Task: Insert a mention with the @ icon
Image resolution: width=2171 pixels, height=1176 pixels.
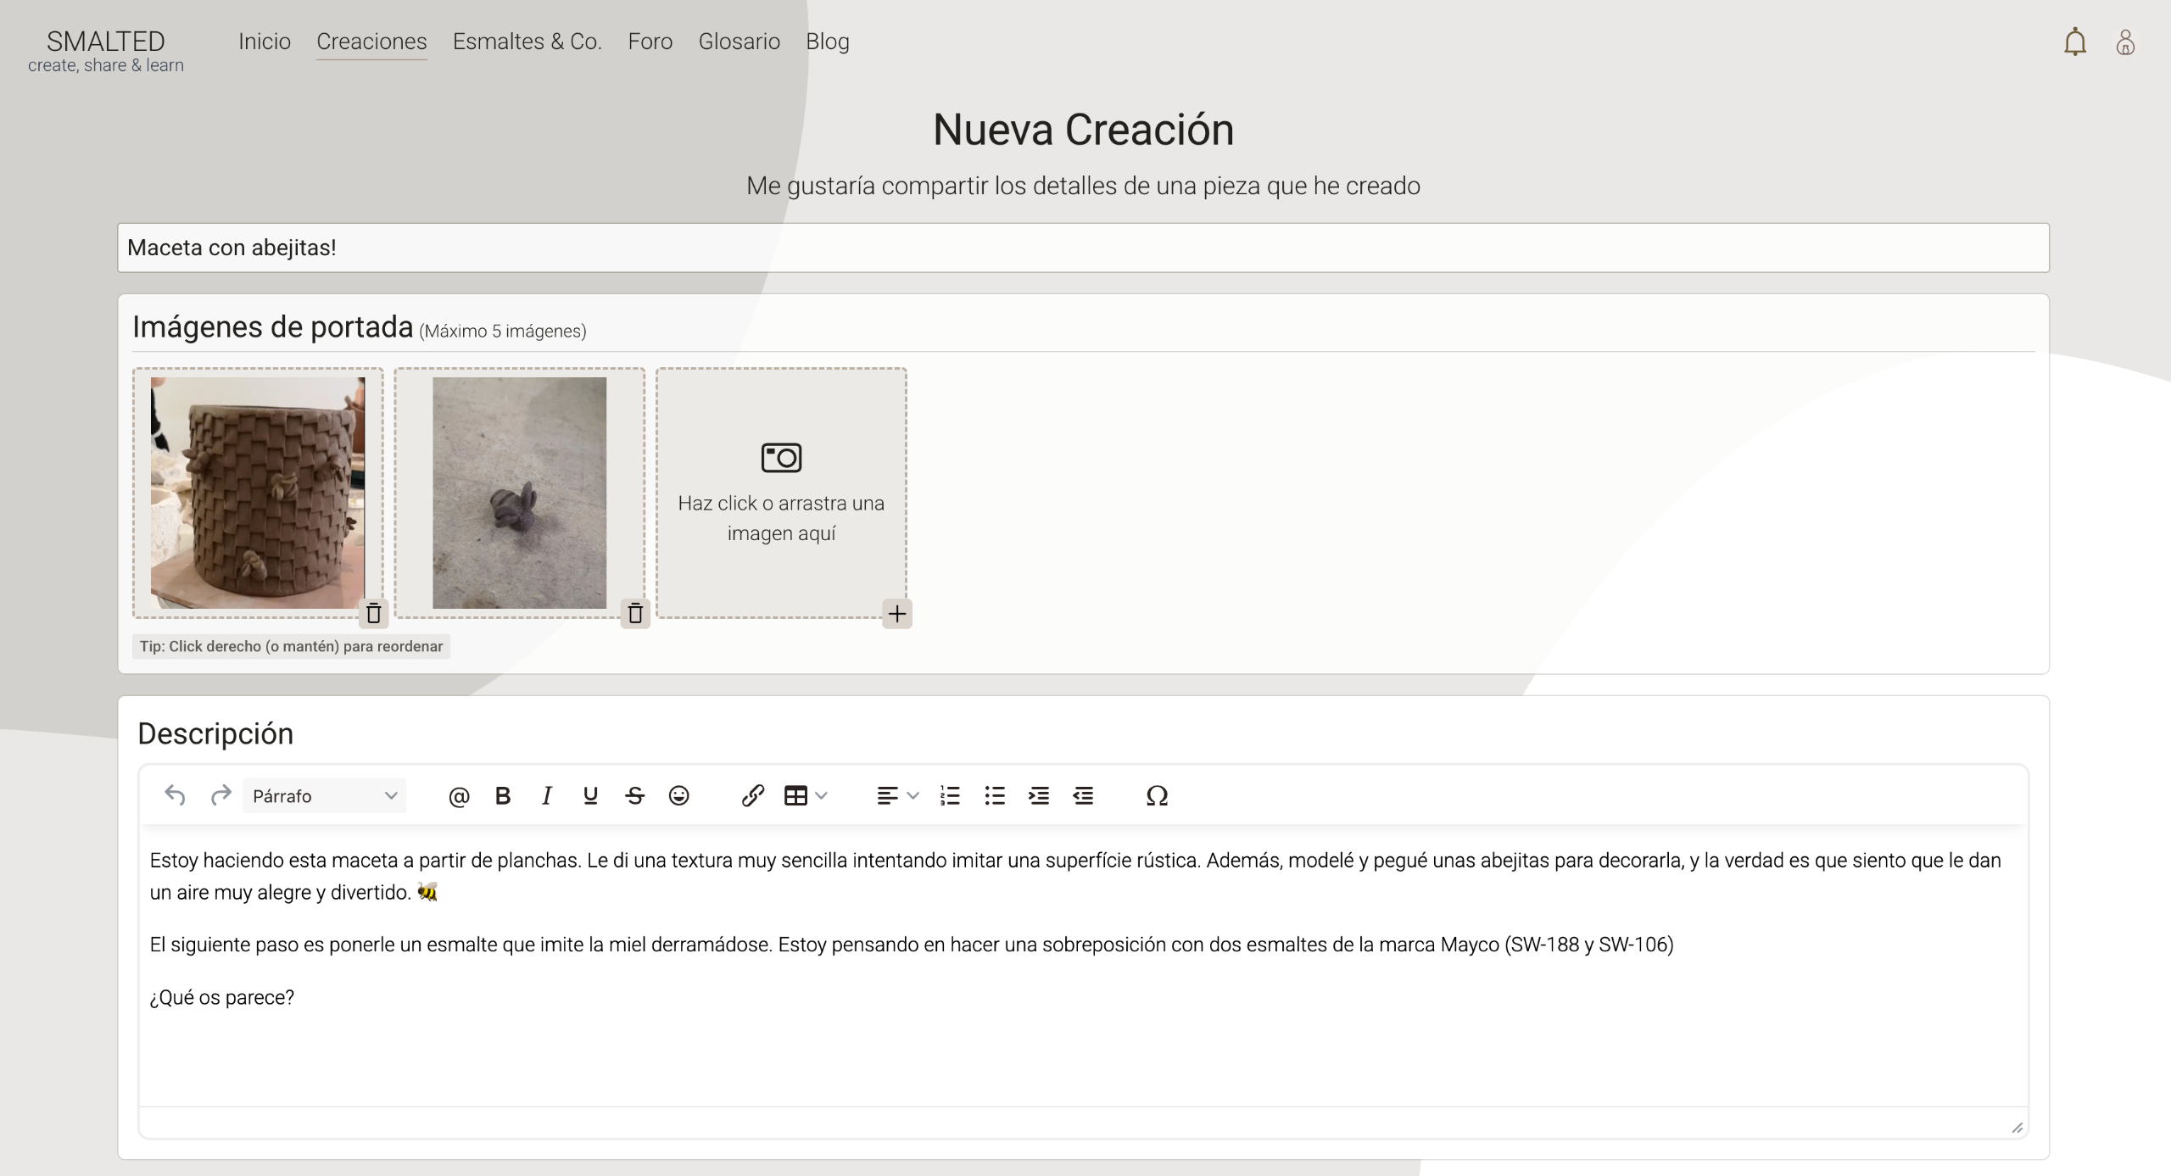Action: point(459,796)
